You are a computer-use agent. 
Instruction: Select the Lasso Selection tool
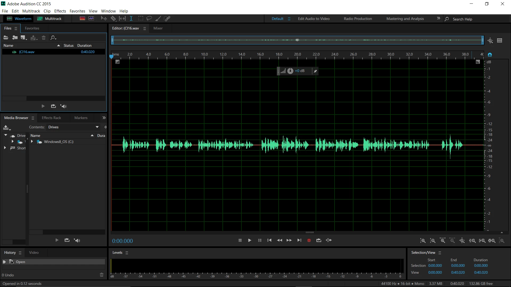click(149, 19)
